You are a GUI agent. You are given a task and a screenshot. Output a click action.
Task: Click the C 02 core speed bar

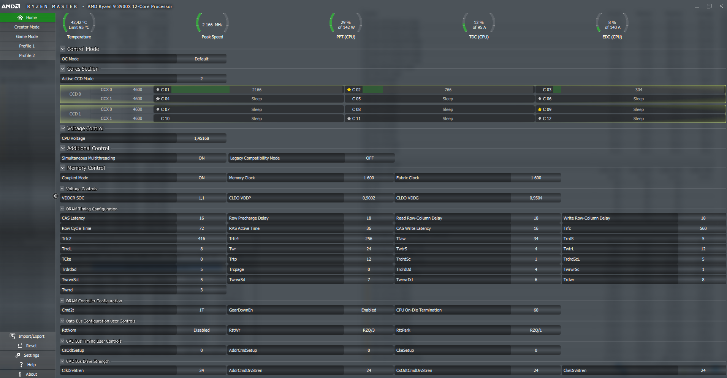click(448, 90)
